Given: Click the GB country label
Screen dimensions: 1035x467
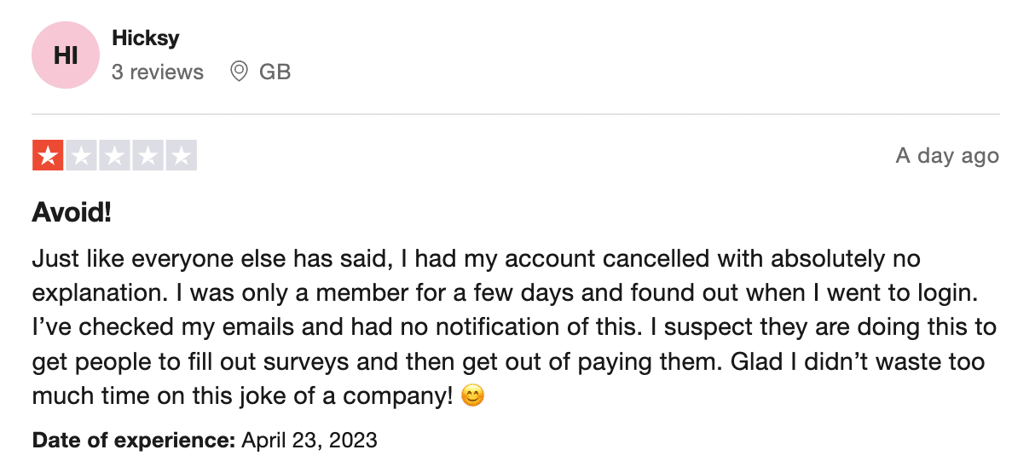Looking at the screenshot, I should click(x=275, y=72).
